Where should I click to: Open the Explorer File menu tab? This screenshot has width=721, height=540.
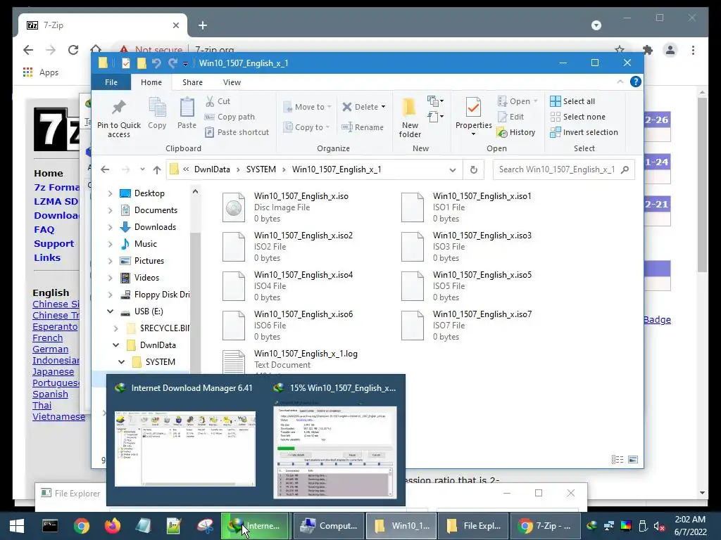click(111, 82)
